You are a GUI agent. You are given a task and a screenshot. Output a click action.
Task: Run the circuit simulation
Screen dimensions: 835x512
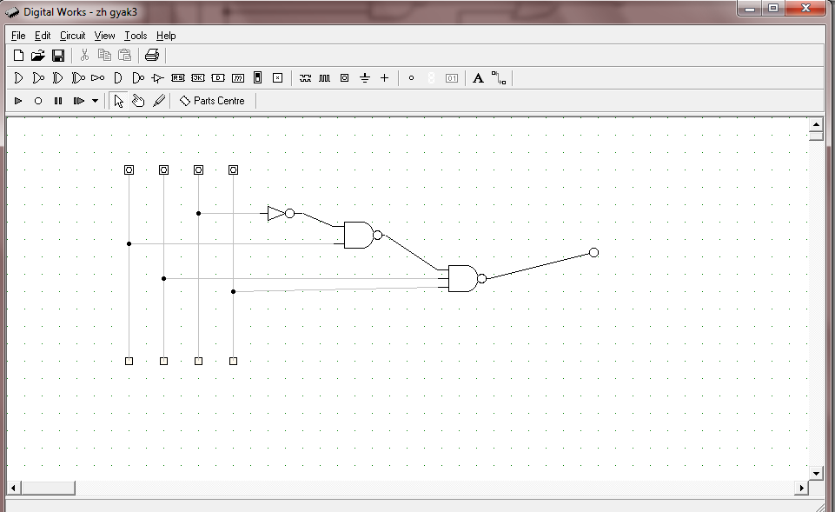tap(18, 101)
